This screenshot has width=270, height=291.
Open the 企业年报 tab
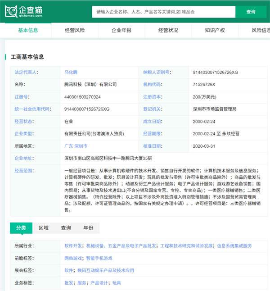pyautogui.click(x=121, y=30)
